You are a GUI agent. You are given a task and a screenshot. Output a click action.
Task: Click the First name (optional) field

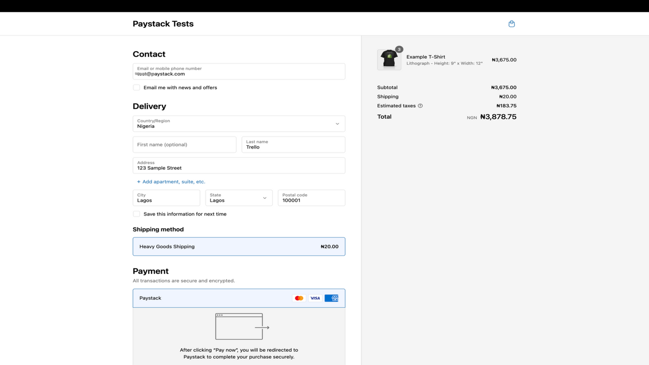click(x=185, y=144)
